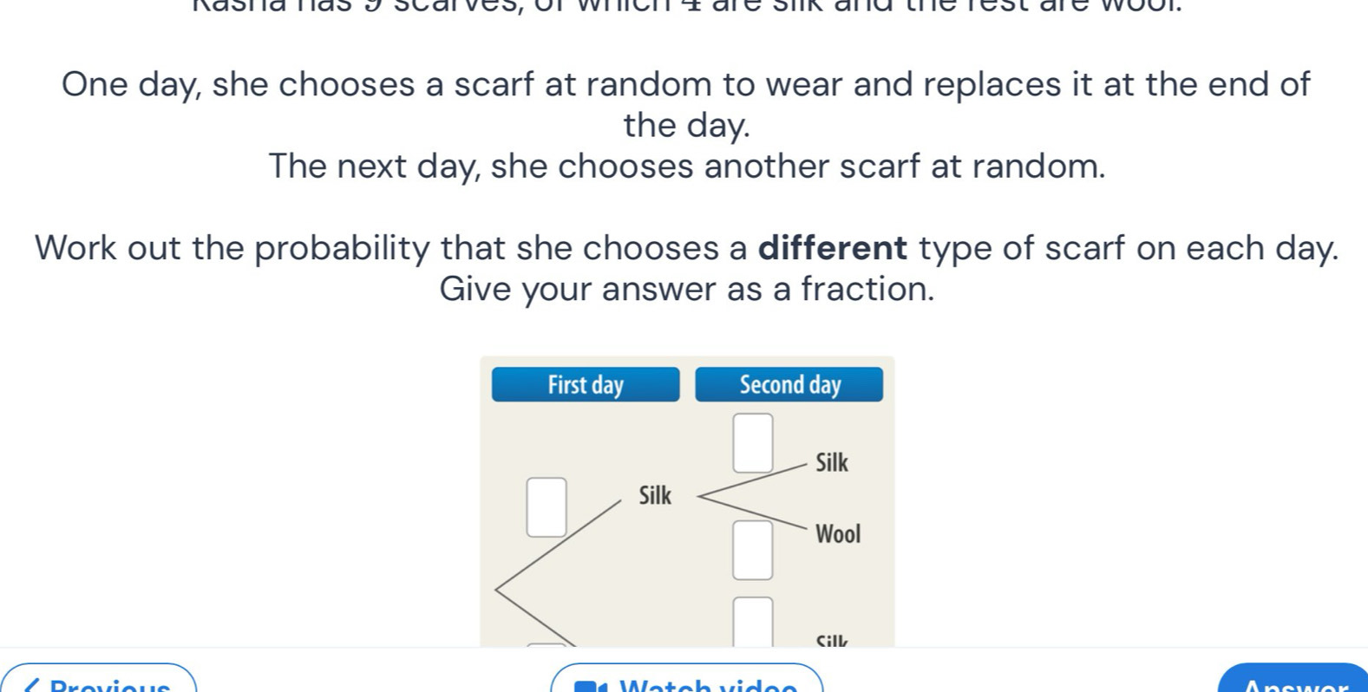Click the cut-off Silk label at diagram bottom
Screen dimensions: 1368x692
click(x=831, y=642)
